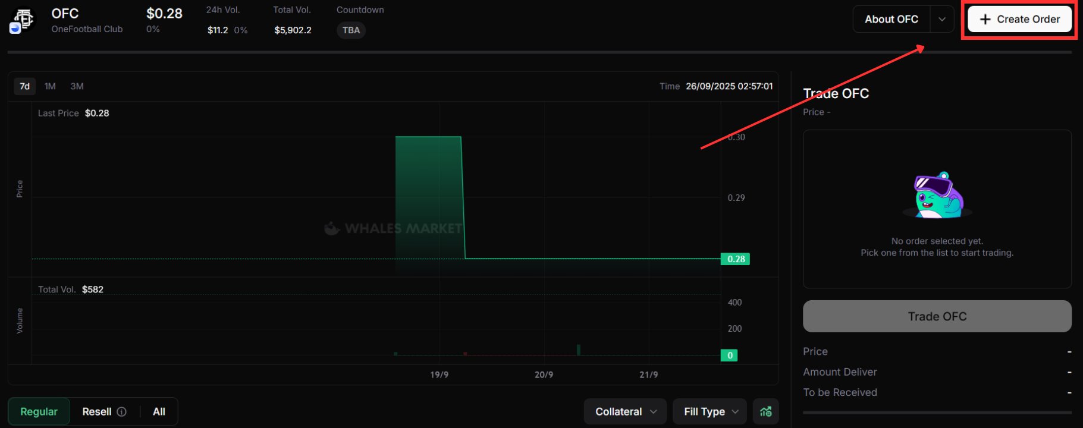Click the 20/9 date label on chart
Image resolution: width=1083 pixels, height=428 pixels.
[x=544, y=374]
